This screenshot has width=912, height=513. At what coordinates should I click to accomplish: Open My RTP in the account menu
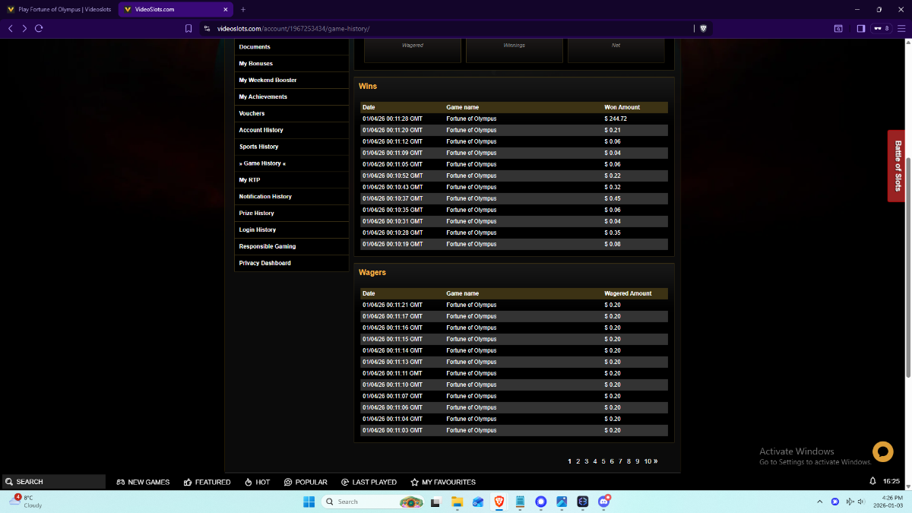[x=249, y=180]
